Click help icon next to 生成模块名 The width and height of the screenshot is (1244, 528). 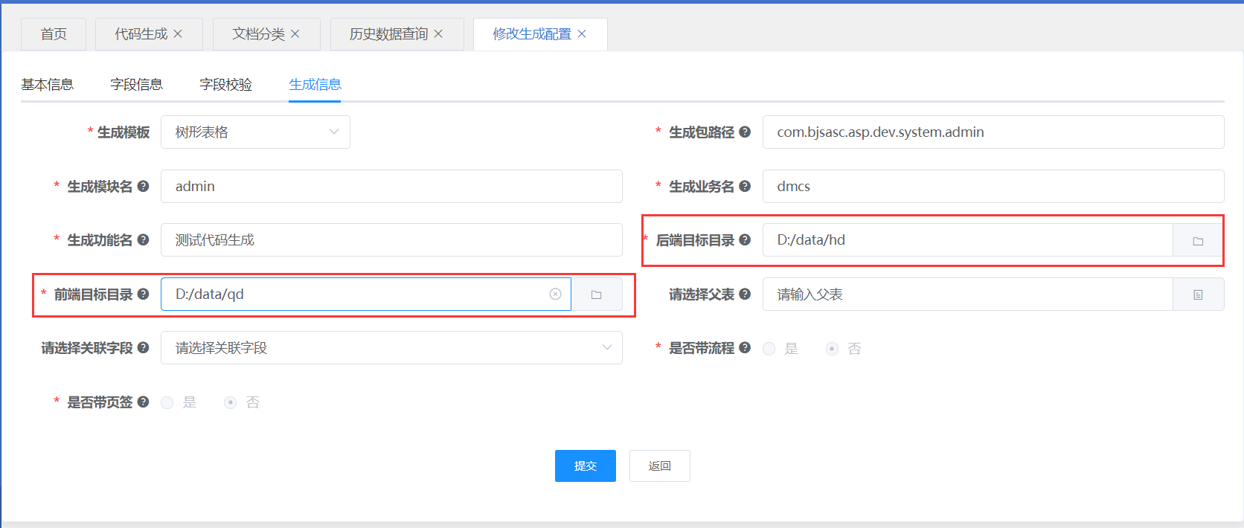coord(144,187)
